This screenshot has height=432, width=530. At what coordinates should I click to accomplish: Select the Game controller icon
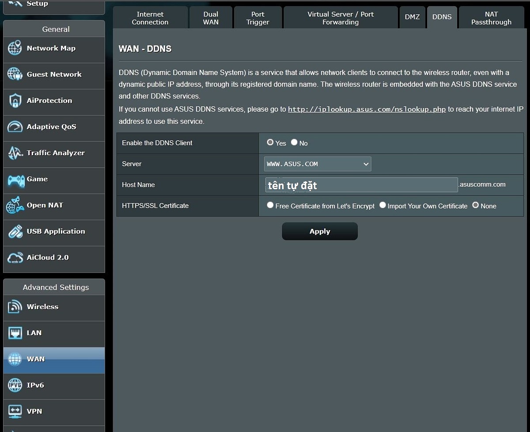pos(16,180)
